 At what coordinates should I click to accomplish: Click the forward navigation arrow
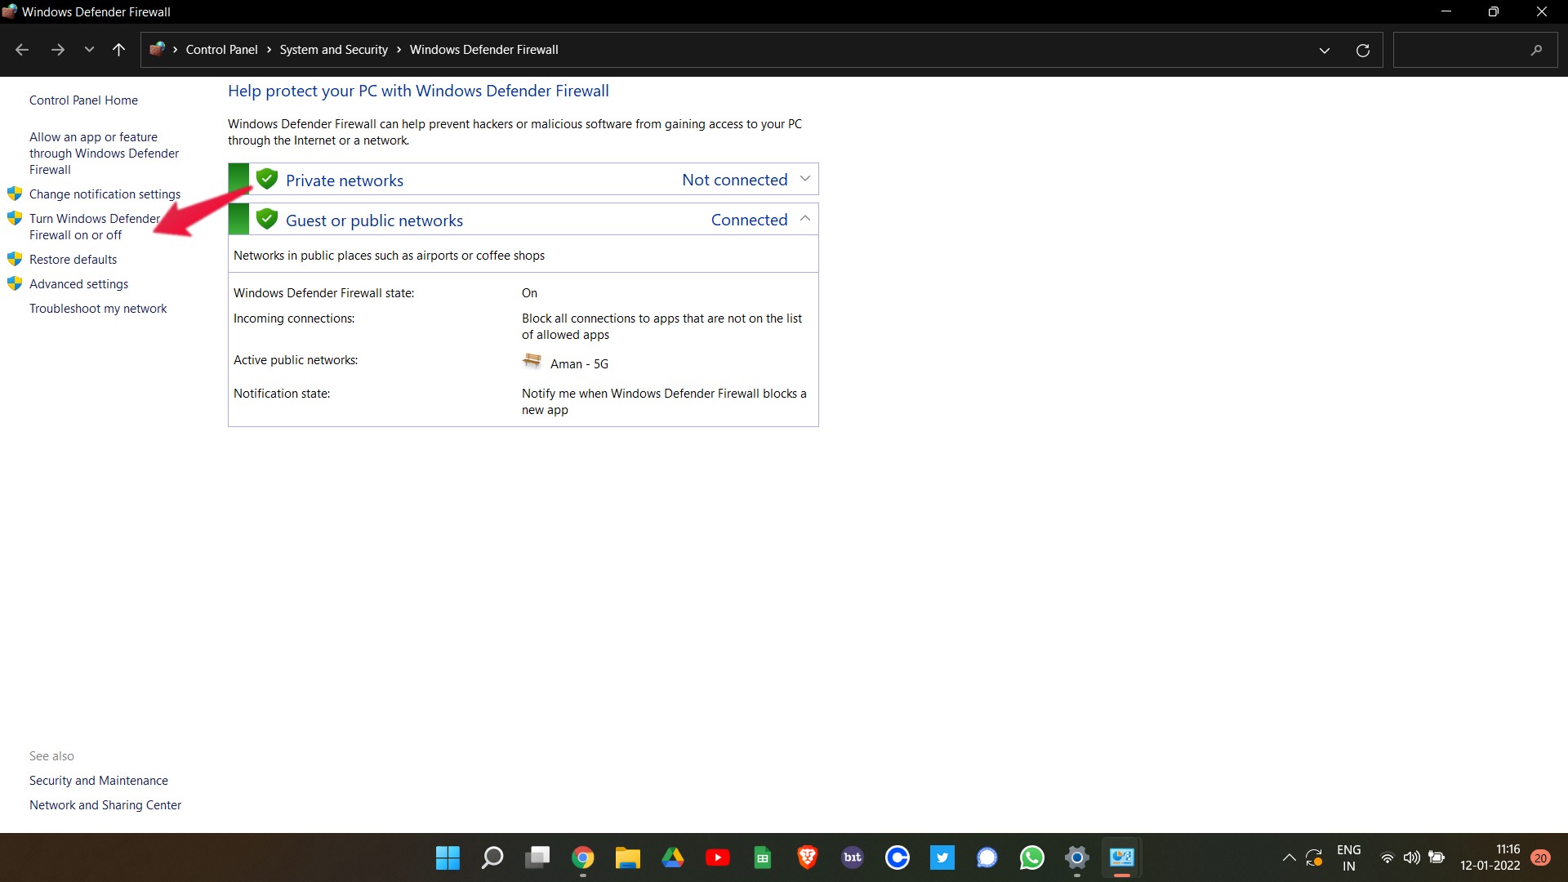(57, 50)
